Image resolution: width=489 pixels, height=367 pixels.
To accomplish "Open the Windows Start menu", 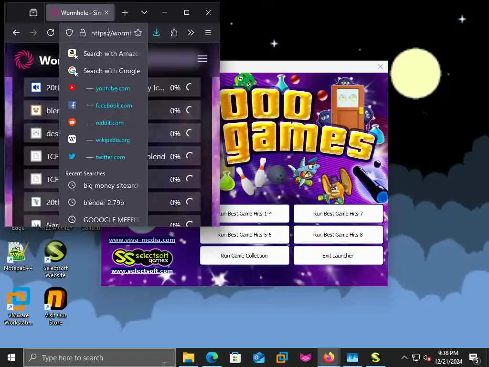I will 11,357.
